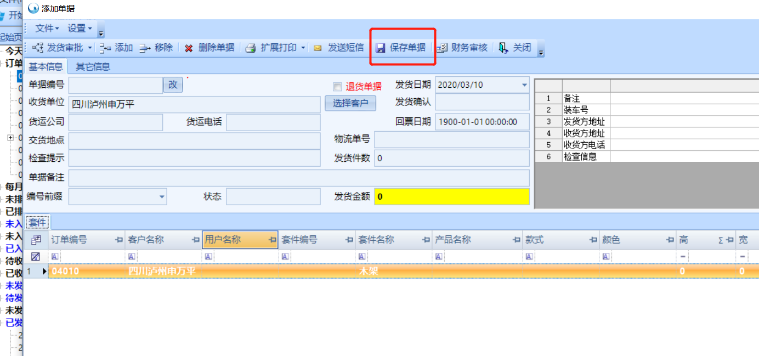The width and height of the screenshot is (759, 356).
Task: Click the 选择客户 button
Action: [x=350, y=103]
